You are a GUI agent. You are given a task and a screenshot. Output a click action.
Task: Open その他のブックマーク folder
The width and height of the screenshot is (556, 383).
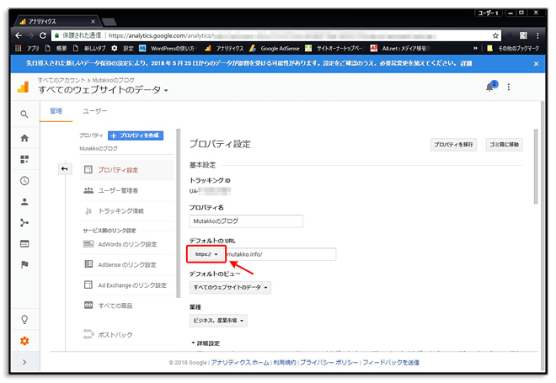coord(513,48)
